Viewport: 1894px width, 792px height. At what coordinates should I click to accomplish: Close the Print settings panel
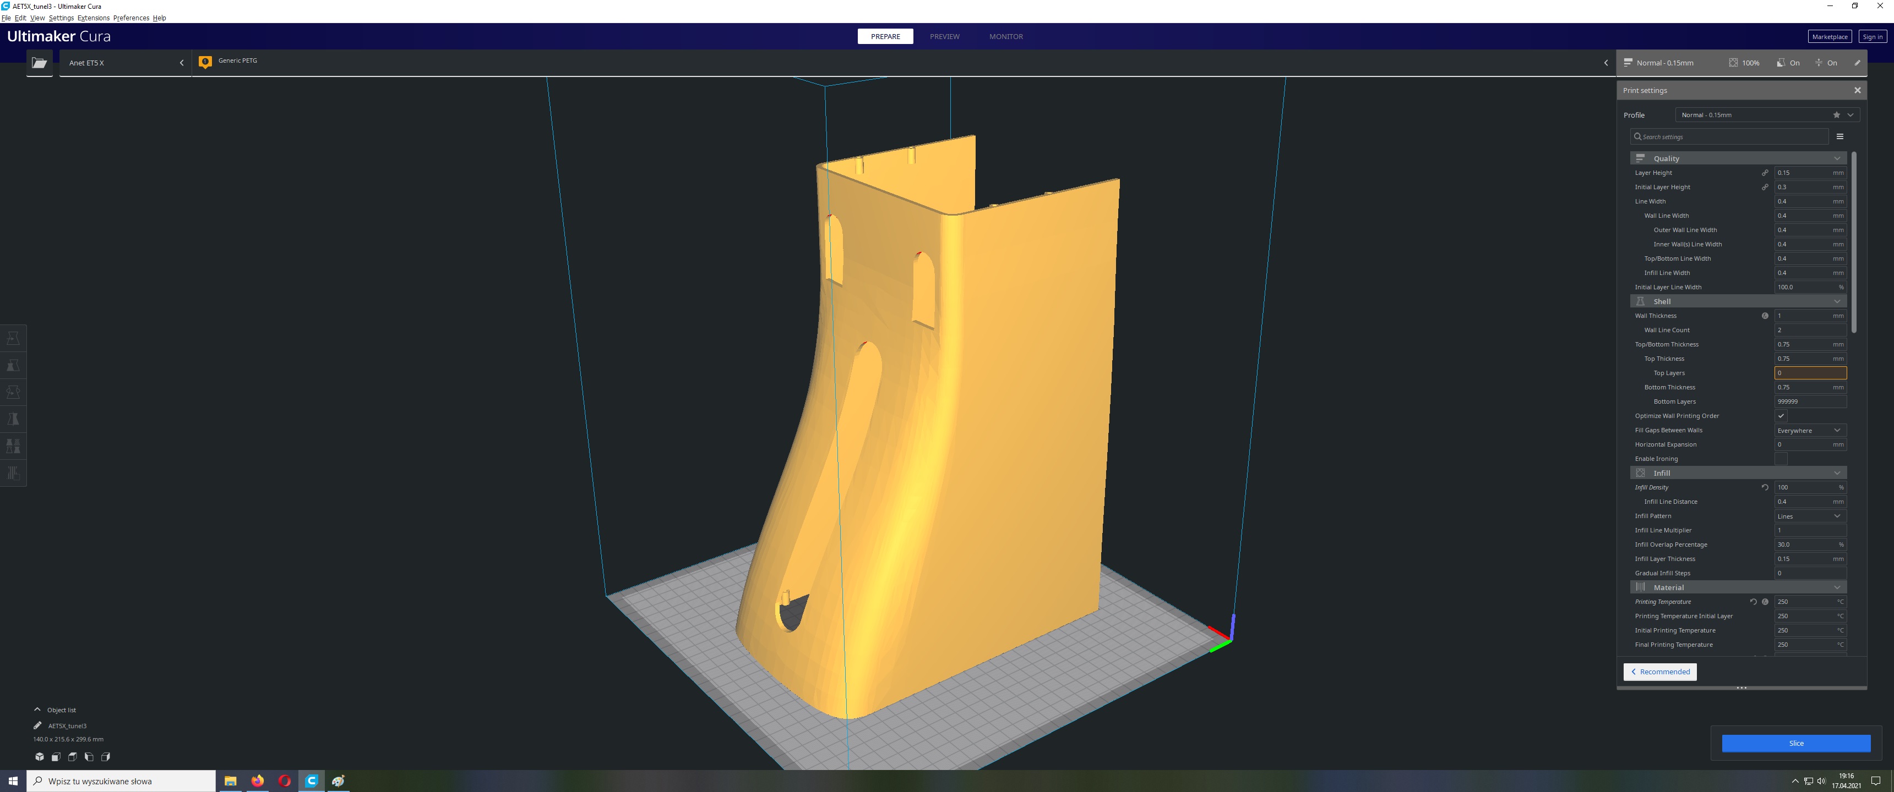pos(1857,90)
